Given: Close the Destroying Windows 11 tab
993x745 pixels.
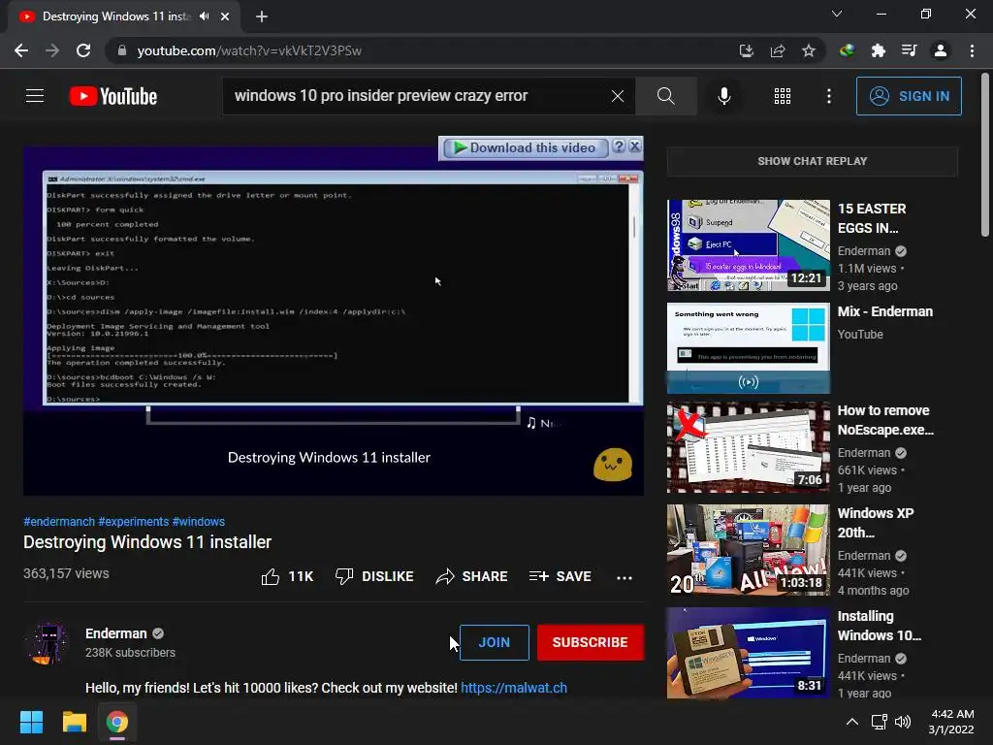Looking at the screenshot, I should click(x=225, y=16).
